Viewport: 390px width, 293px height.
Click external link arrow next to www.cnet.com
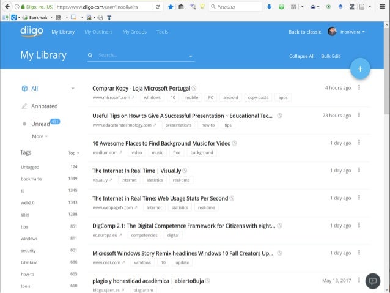point(123,262)
